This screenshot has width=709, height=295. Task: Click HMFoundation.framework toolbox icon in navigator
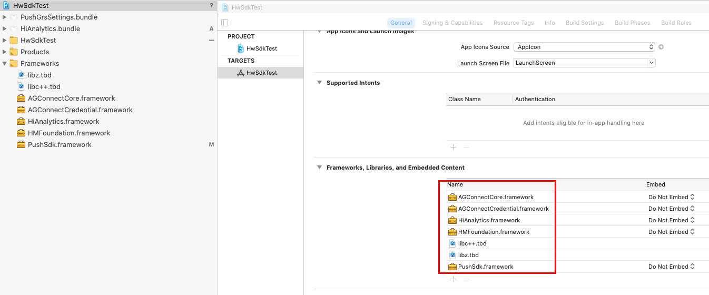(21, 133)
